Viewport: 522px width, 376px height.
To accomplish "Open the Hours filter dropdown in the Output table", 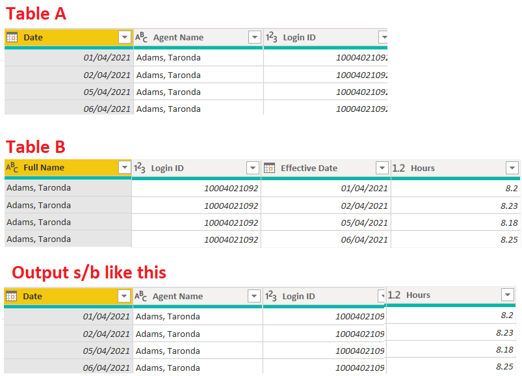I will point(508,295).
